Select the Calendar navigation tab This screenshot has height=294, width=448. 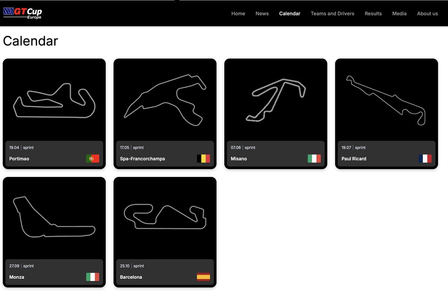tap(290, 13)
